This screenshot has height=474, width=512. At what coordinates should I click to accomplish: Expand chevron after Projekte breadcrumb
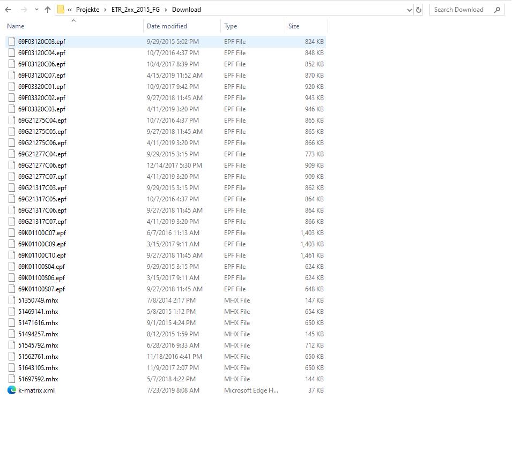pos(105,10)
